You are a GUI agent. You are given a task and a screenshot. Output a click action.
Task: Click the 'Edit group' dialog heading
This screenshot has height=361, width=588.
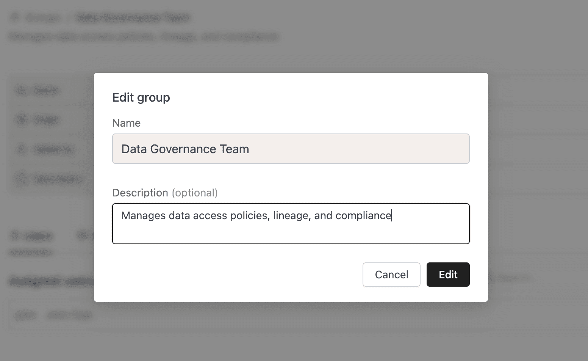pos(141,97)
